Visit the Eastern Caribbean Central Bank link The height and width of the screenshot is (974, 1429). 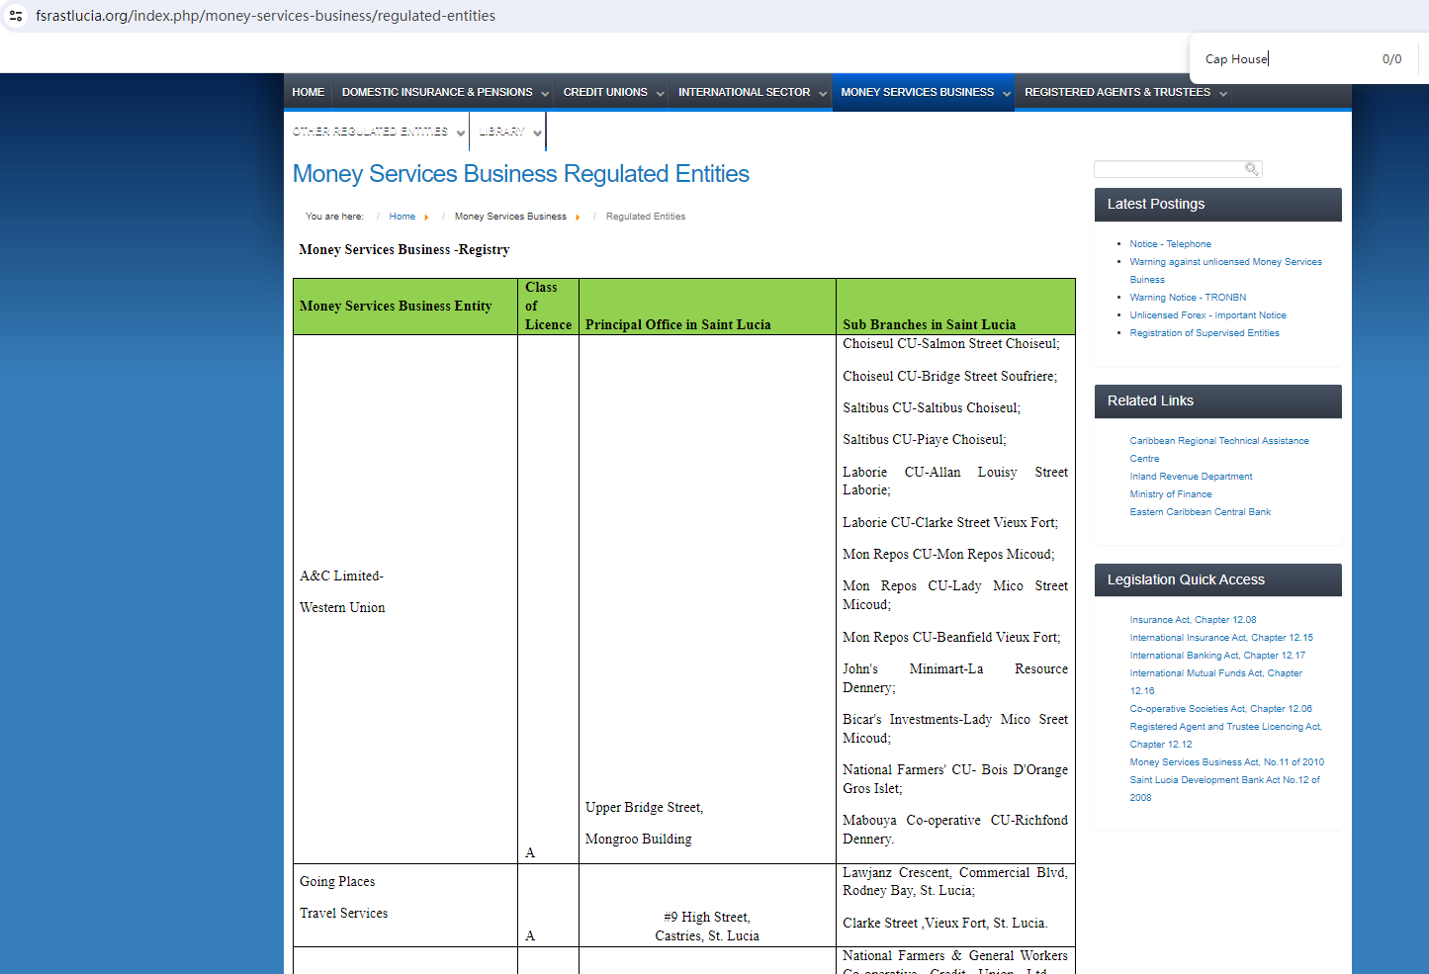(x=1200, y=512)
